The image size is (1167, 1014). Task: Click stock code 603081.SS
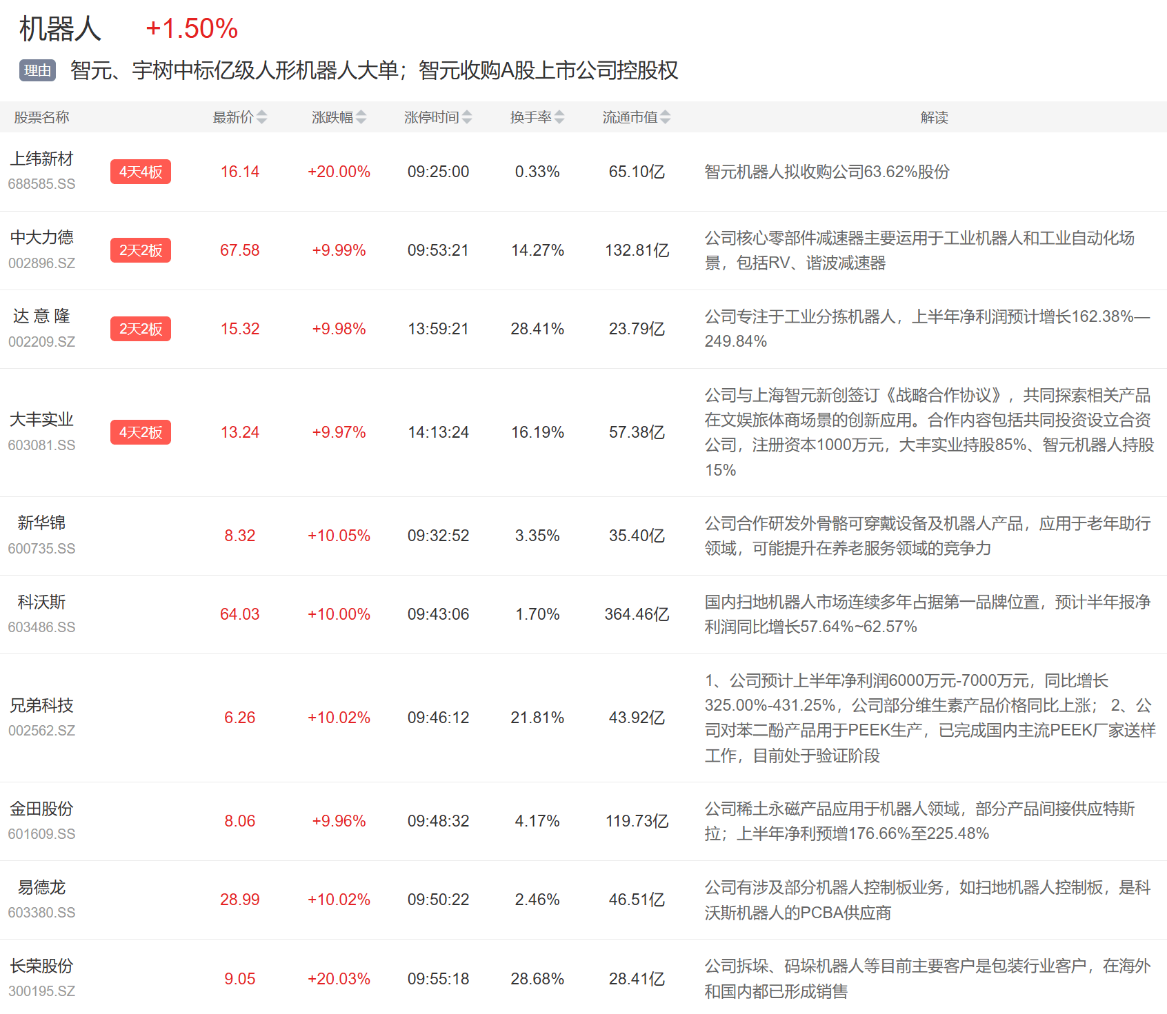click(x=41, y=445)
